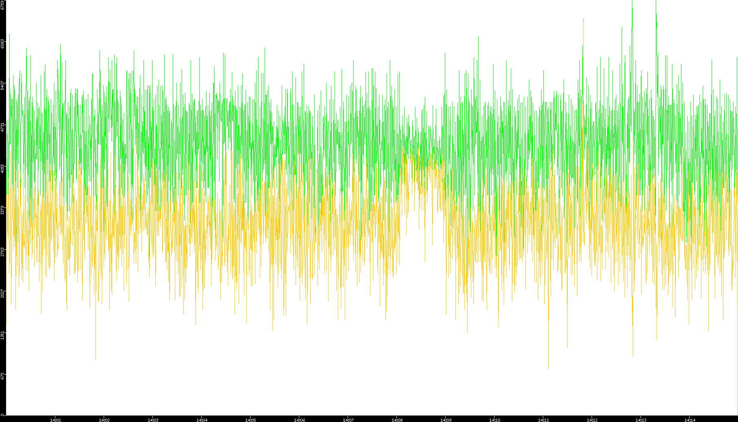Select the 14:05 tick on time axis
This screenshot has width=738, height=422.
click(x=250, y=420)
